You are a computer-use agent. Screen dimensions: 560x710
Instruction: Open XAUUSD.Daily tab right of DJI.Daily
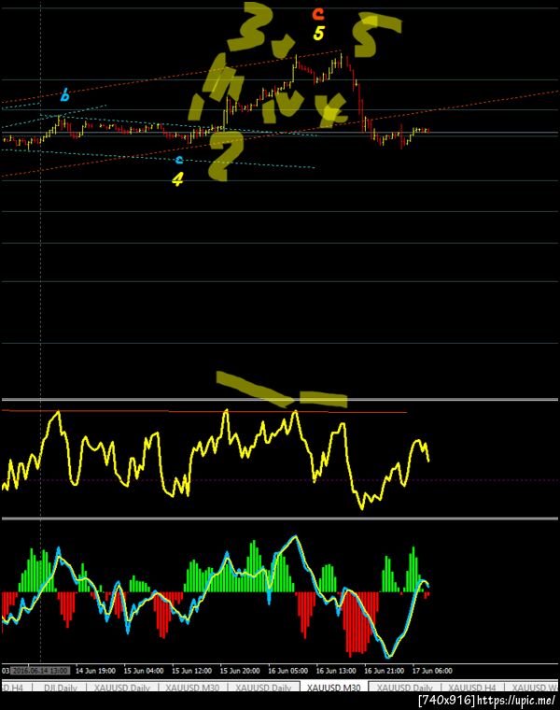[121, 688]
